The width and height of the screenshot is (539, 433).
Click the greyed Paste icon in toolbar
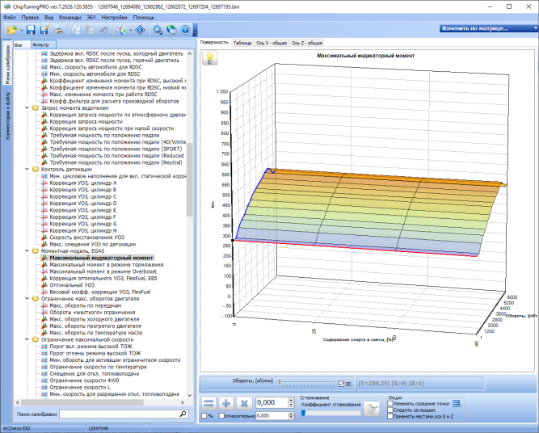click(x=90, y=30)
